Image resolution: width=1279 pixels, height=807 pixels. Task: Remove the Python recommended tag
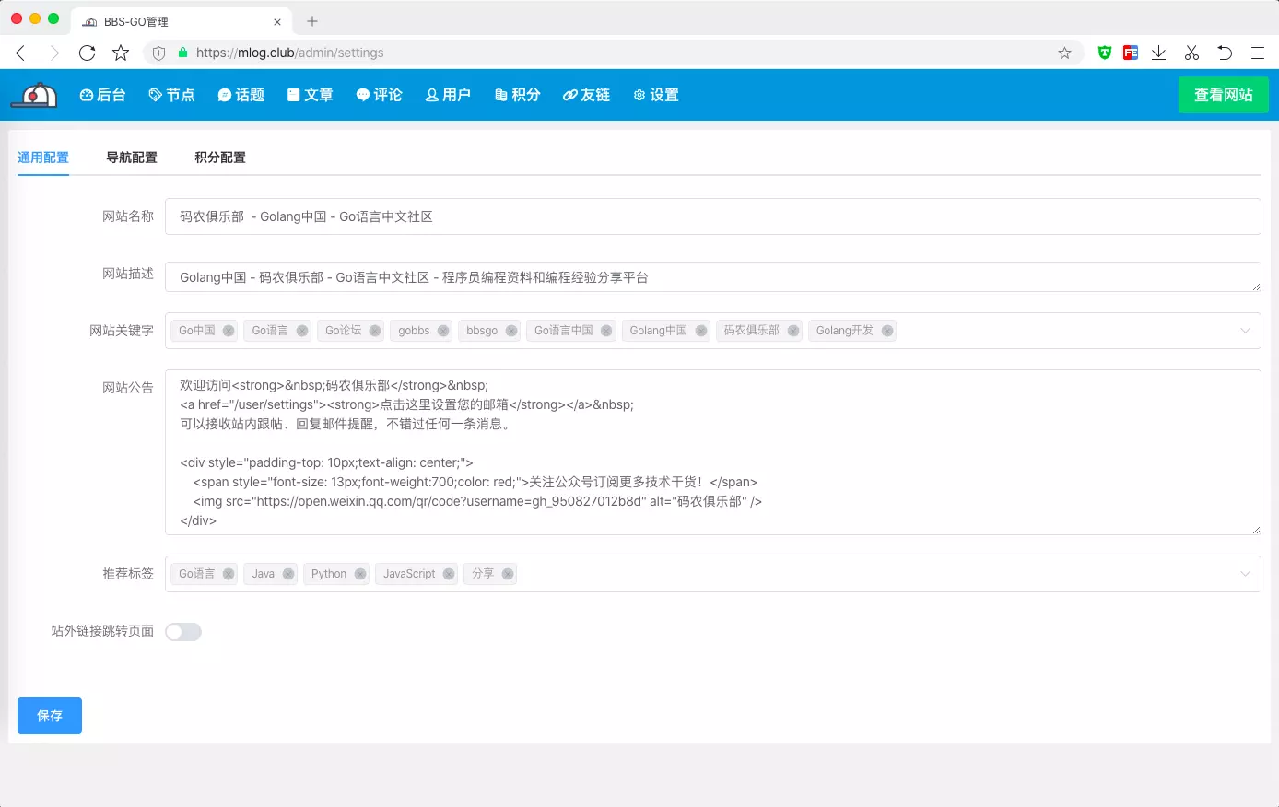pos(360,574)
